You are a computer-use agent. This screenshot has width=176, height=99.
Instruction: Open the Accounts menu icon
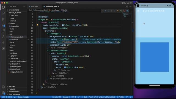coord(3,87)
